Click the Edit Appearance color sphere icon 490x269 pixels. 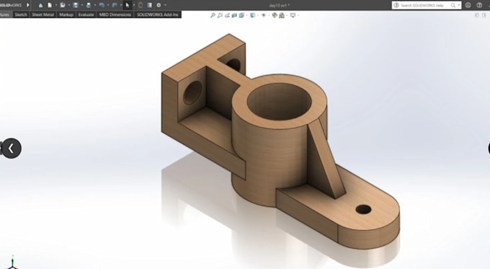tap(275, 15)
